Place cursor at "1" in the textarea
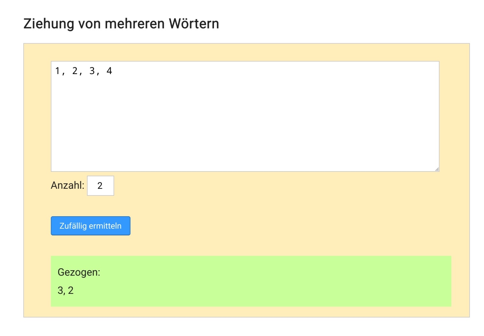The width and height of the screenshot is (484, 336). pos(57,71)
